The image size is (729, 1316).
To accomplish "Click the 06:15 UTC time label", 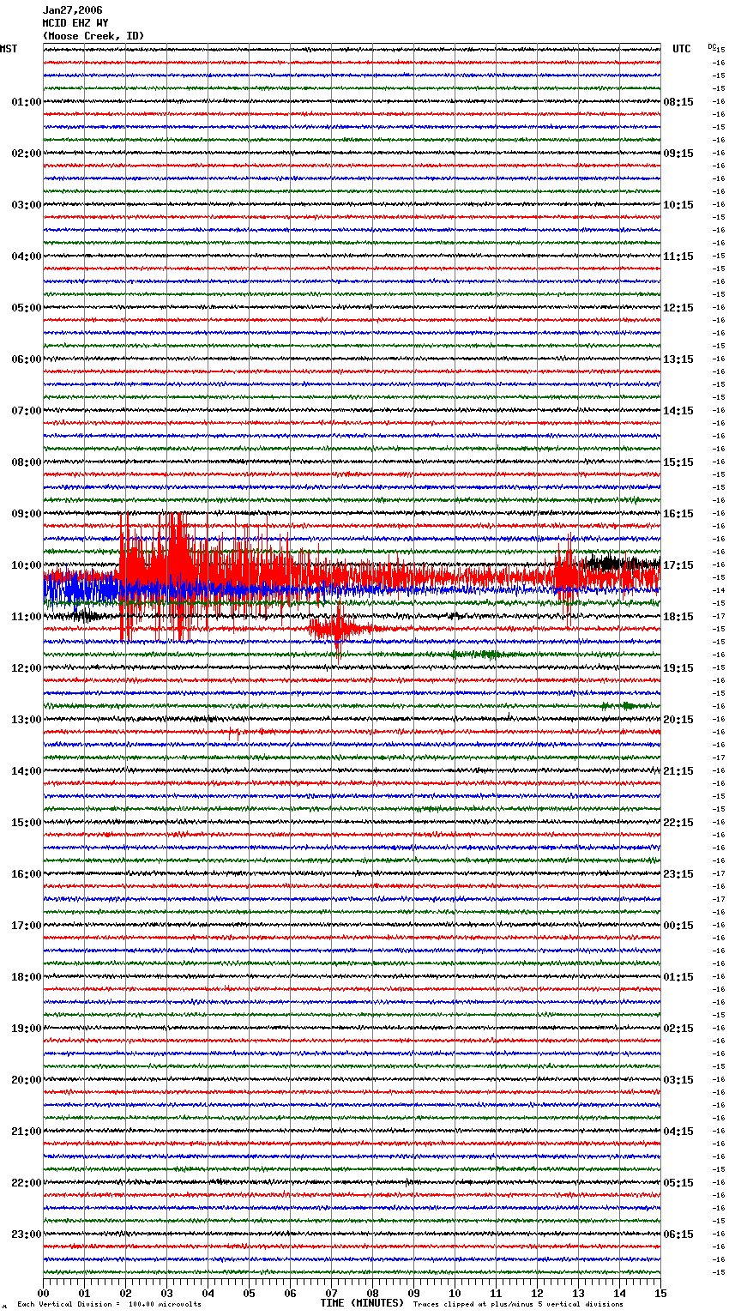I will 678,1235.
